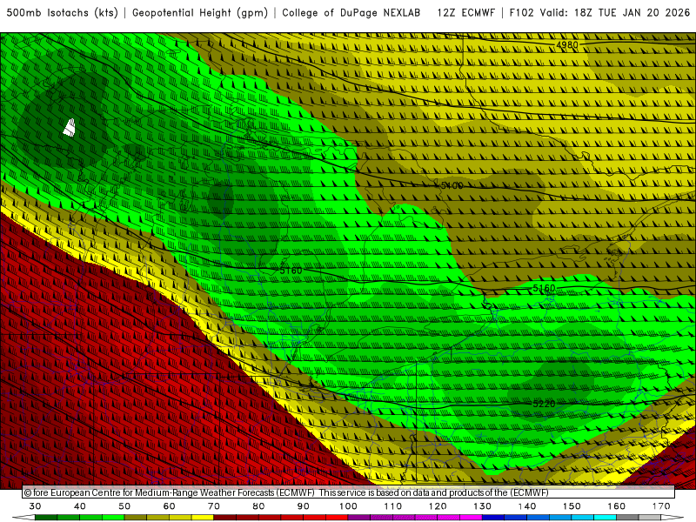The image size is (696, 522).
Task: Click the 'F102' forecast hour text
Action: click(521, 13)
